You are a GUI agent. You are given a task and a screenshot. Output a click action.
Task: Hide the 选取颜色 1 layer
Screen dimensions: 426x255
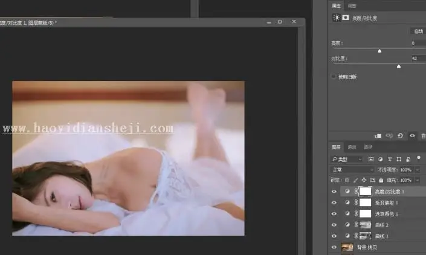pos(334,214)
